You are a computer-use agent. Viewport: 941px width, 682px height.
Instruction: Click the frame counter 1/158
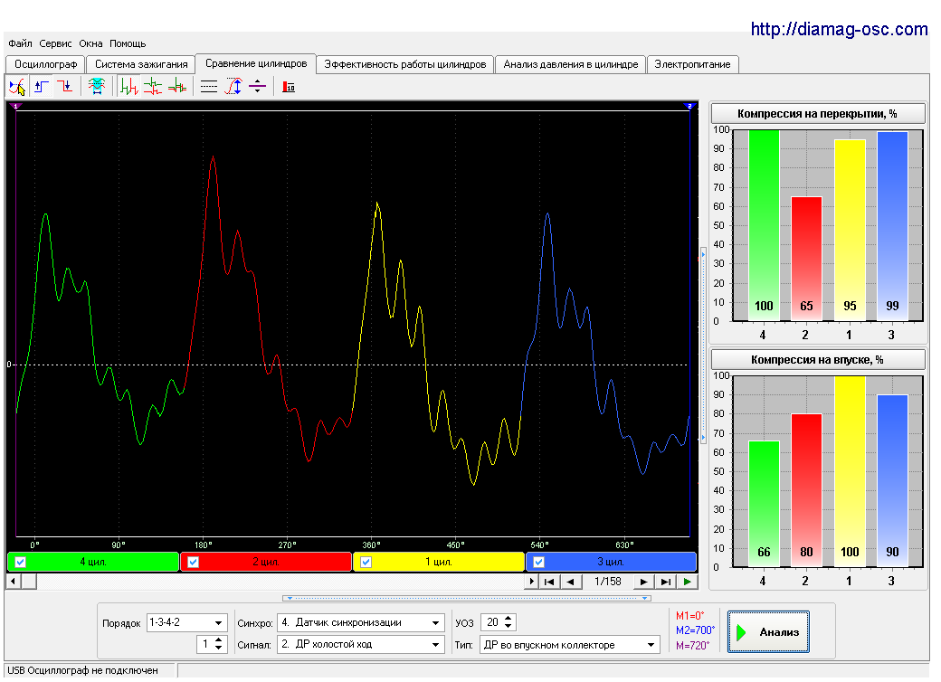coord(607,582)
